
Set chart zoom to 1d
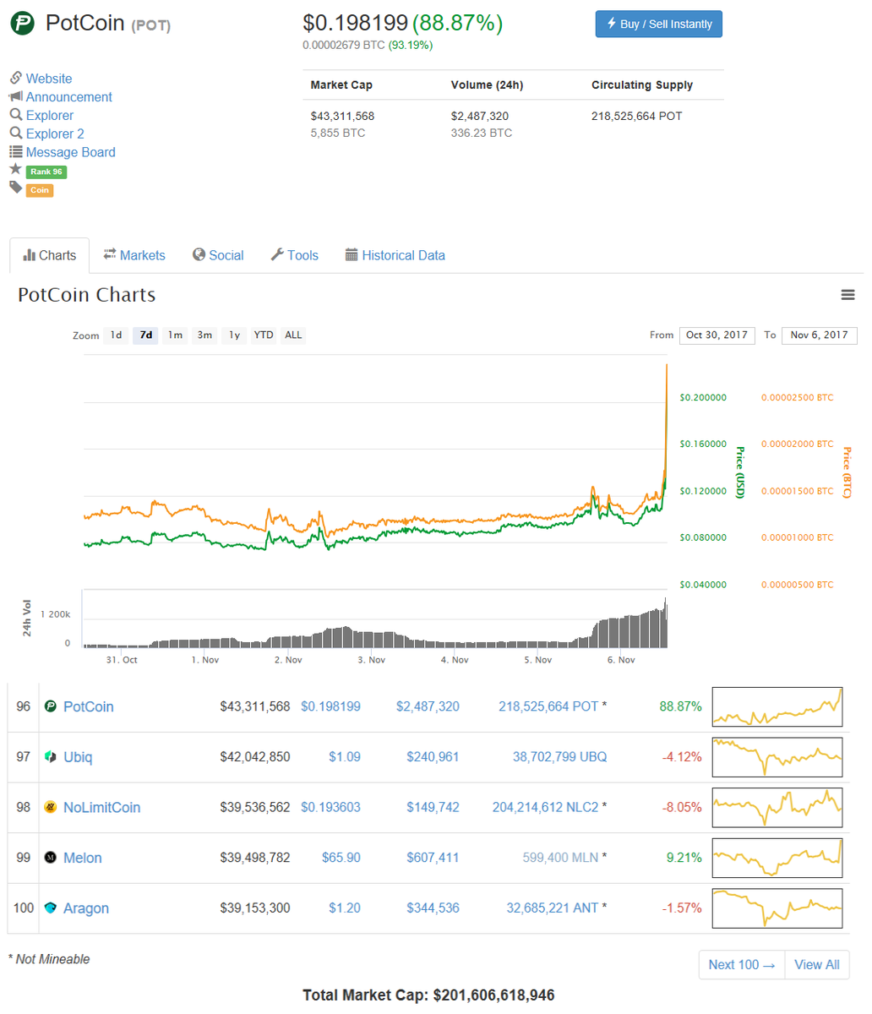tap(116, 335)
